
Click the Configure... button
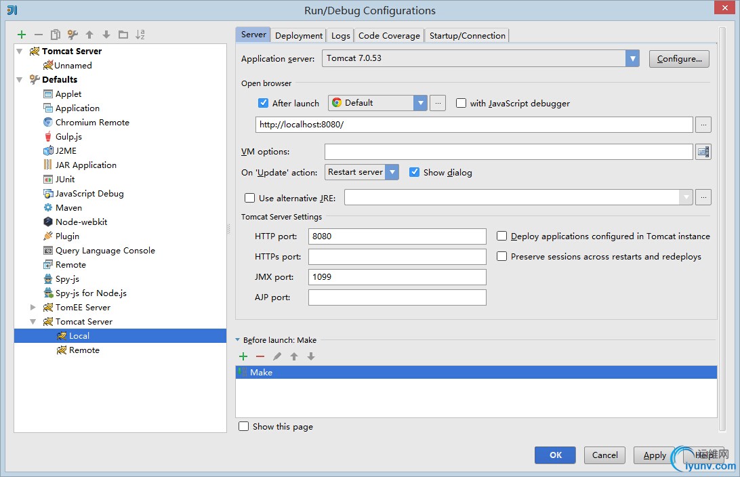point(679,59)
